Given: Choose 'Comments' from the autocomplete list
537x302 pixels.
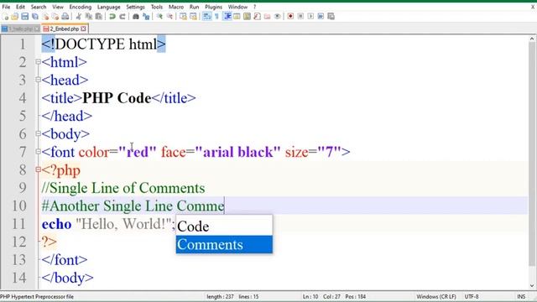Looking at the screenshot, I should click(x=224, y=244).
